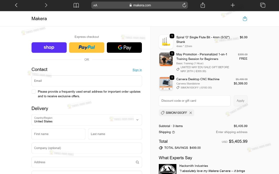Go forward with the browser forward arrow
279x174 pixels.
click(46, 5)
